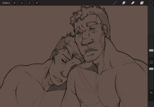
Task: Activate the Transform arrow tool
Action: (37, 3)
